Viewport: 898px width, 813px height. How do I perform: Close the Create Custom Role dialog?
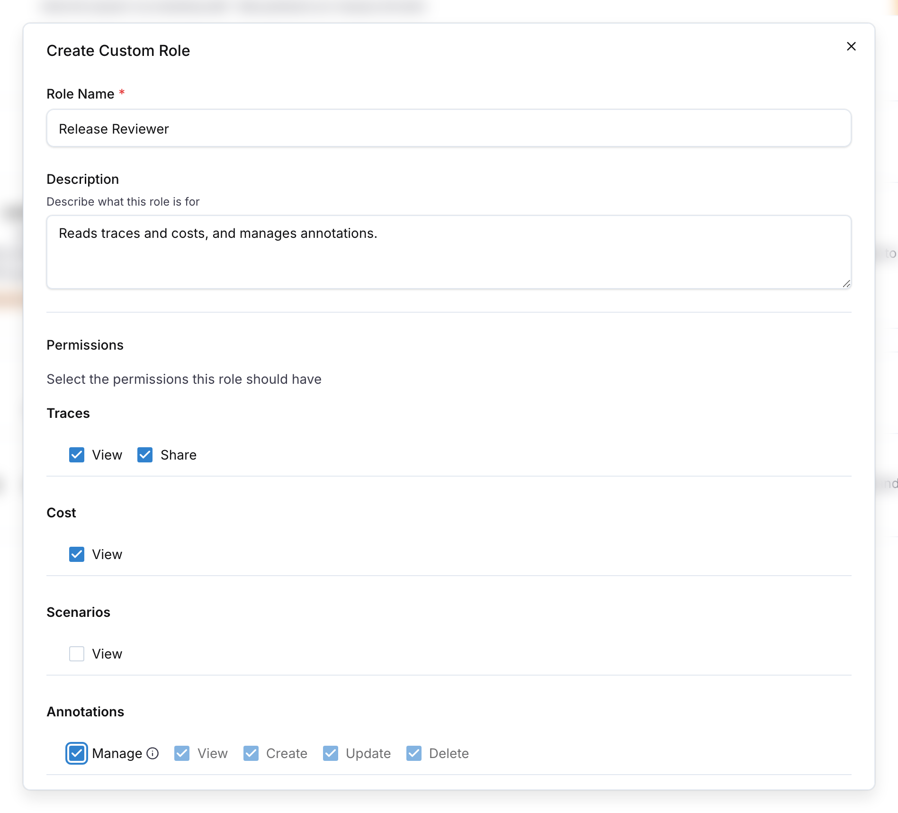[851, 46]
